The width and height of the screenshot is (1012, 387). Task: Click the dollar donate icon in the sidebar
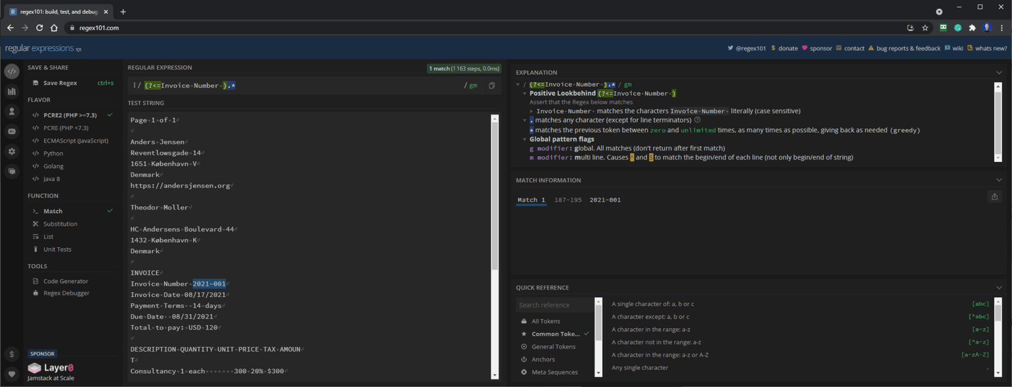point(11,354)
